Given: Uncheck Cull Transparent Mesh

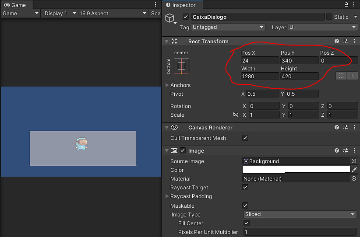Looking at the screenshot, I should (x=245, y=138).
